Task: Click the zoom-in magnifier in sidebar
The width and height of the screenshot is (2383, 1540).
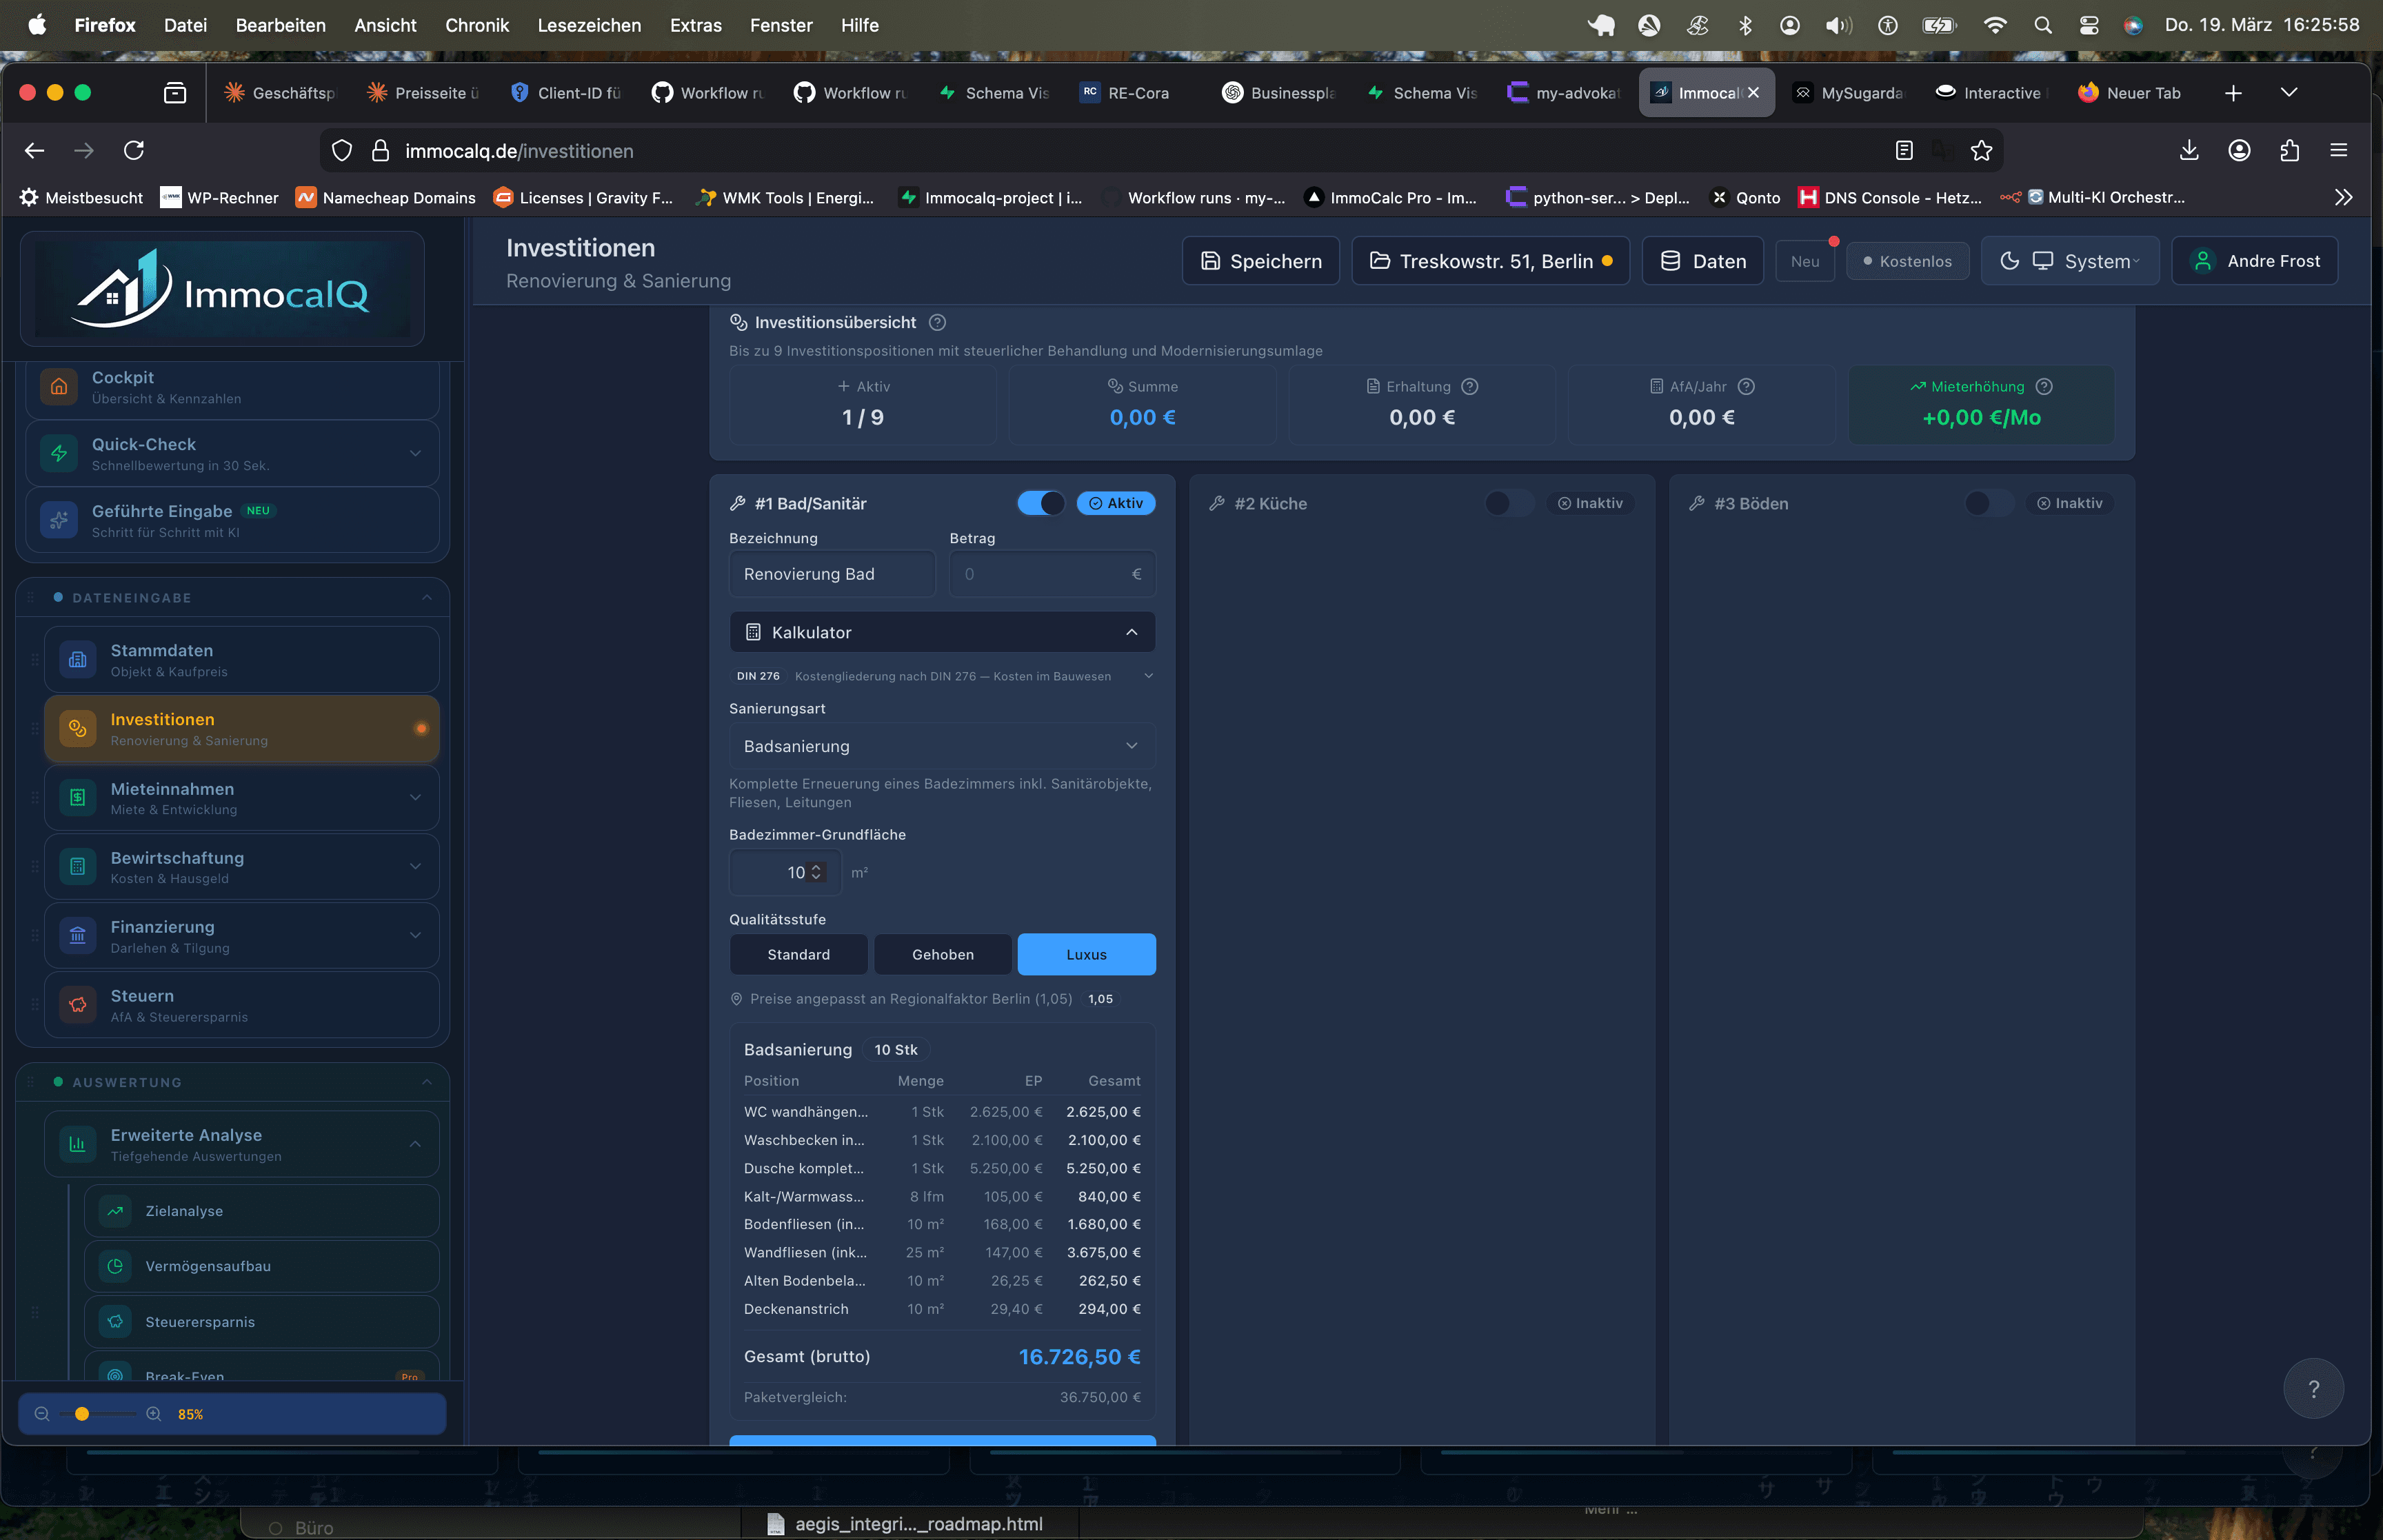Action: (x=154, y=1414)
